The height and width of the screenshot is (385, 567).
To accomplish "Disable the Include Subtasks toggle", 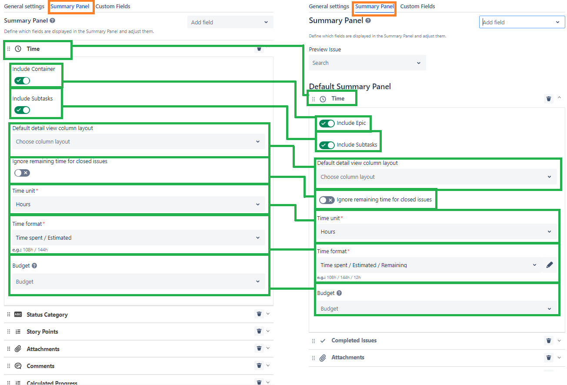I will [327, 145].
